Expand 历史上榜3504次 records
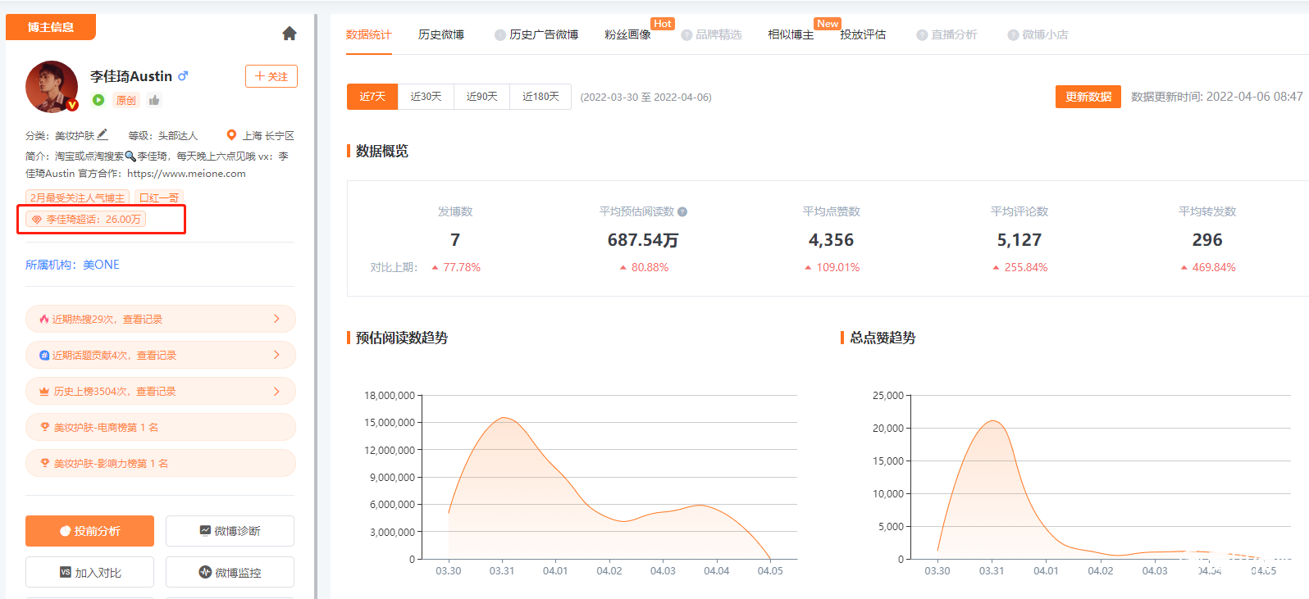Viewport: 1309px width, 599px height. tap(160, 391)
